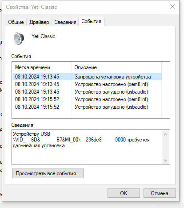Click the Метка времени column header
This screenshot has width=184, height=208.
[x=42, y=67]
